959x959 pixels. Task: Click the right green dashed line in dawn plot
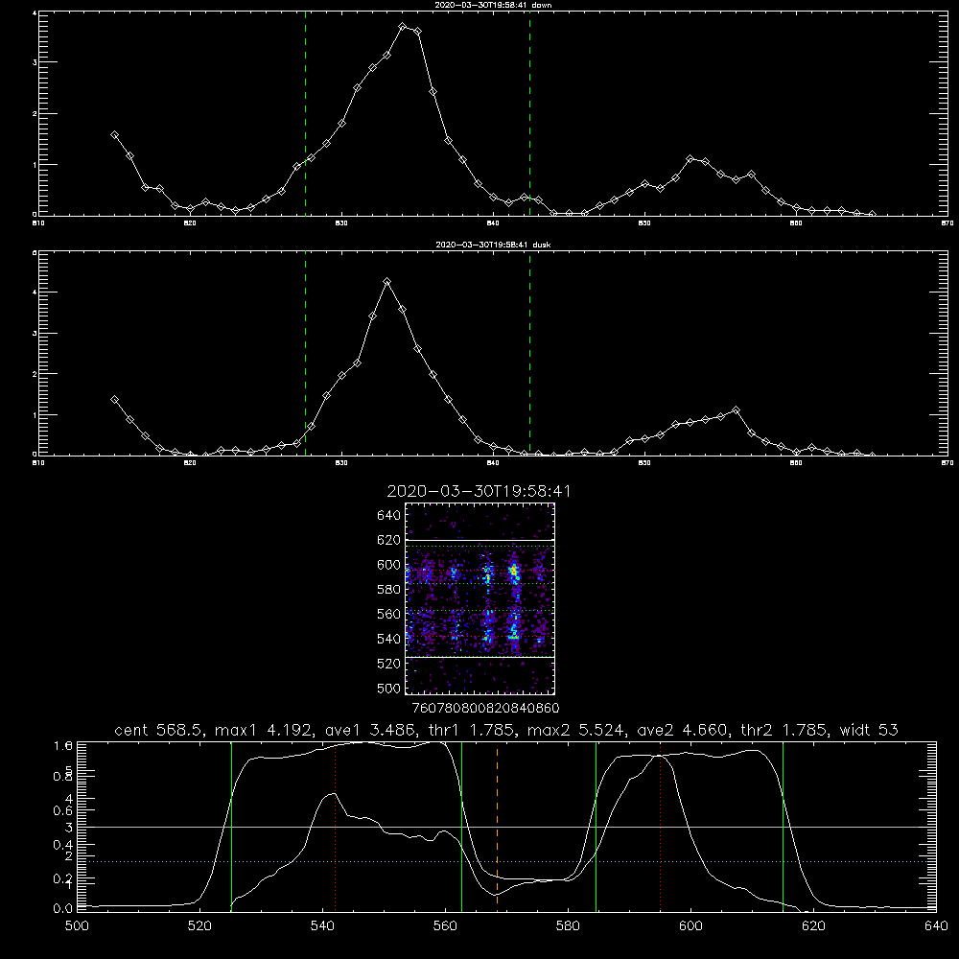(529, 114)
